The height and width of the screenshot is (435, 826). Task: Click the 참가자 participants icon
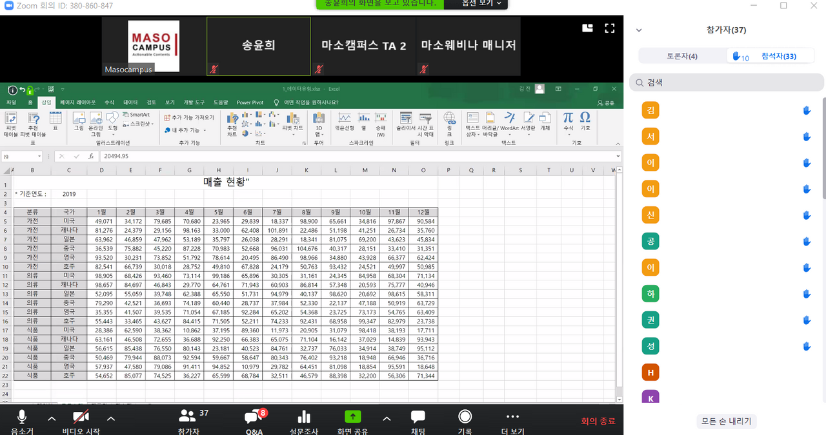coord(188,417)
